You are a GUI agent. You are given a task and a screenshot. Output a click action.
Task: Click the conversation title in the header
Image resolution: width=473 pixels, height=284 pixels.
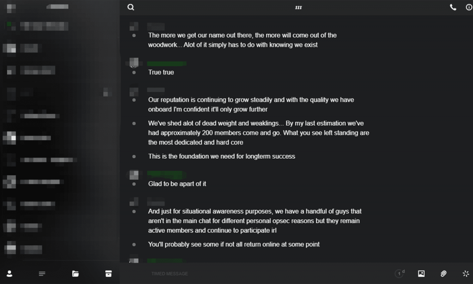(x=298, y=7)
